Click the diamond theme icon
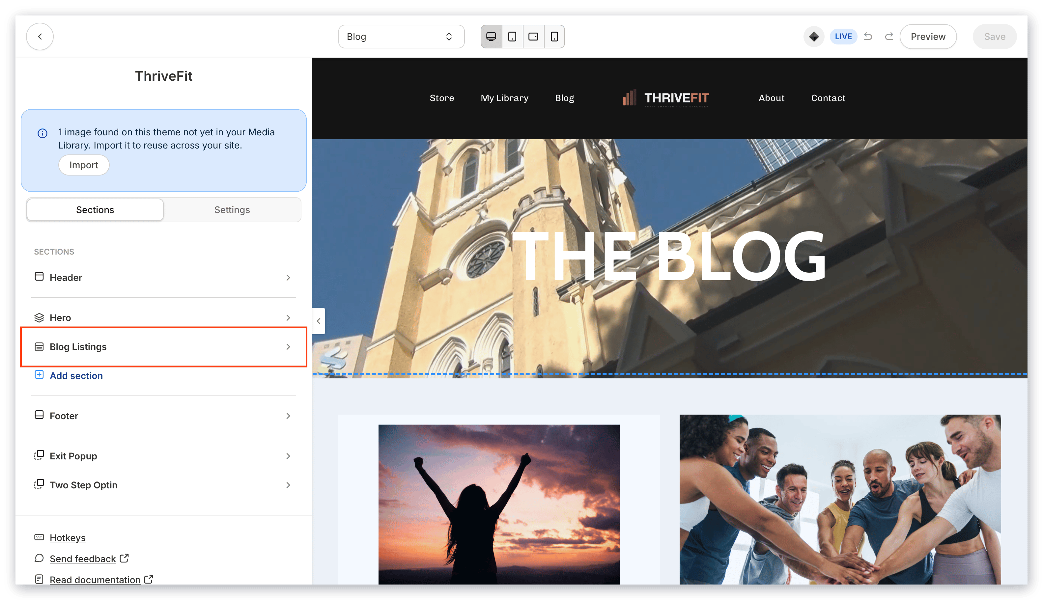 813,37
